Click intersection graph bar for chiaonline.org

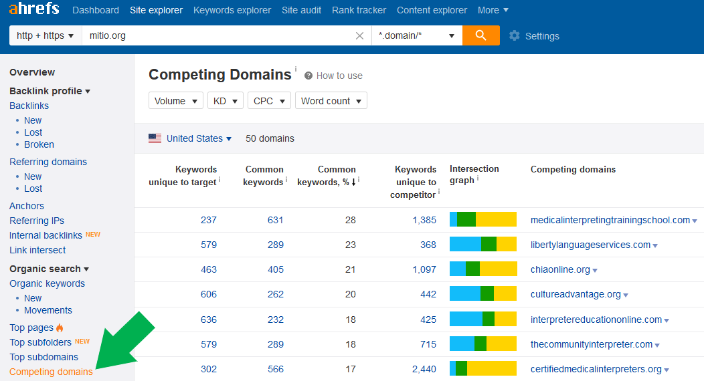(x=483, y=269)
